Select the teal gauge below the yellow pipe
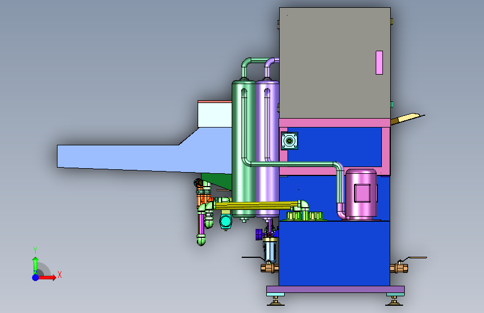 pyautogui.click(x=226, y=221)
